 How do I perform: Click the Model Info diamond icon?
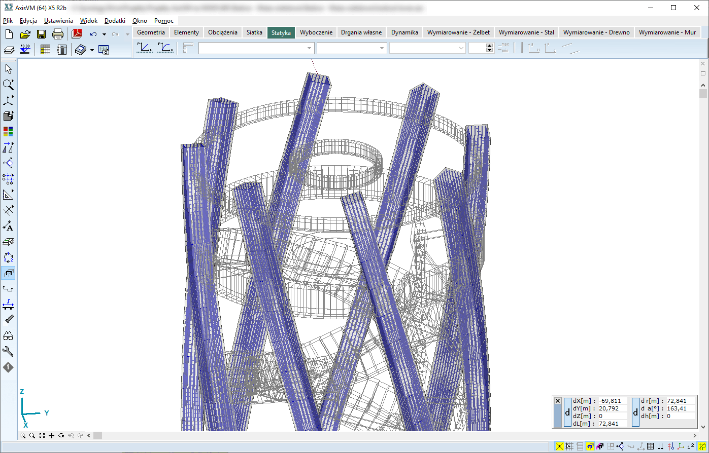8,367
